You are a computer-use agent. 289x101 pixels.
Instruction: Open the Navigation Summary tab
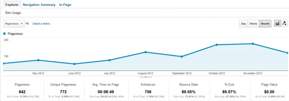click(39, 5)
